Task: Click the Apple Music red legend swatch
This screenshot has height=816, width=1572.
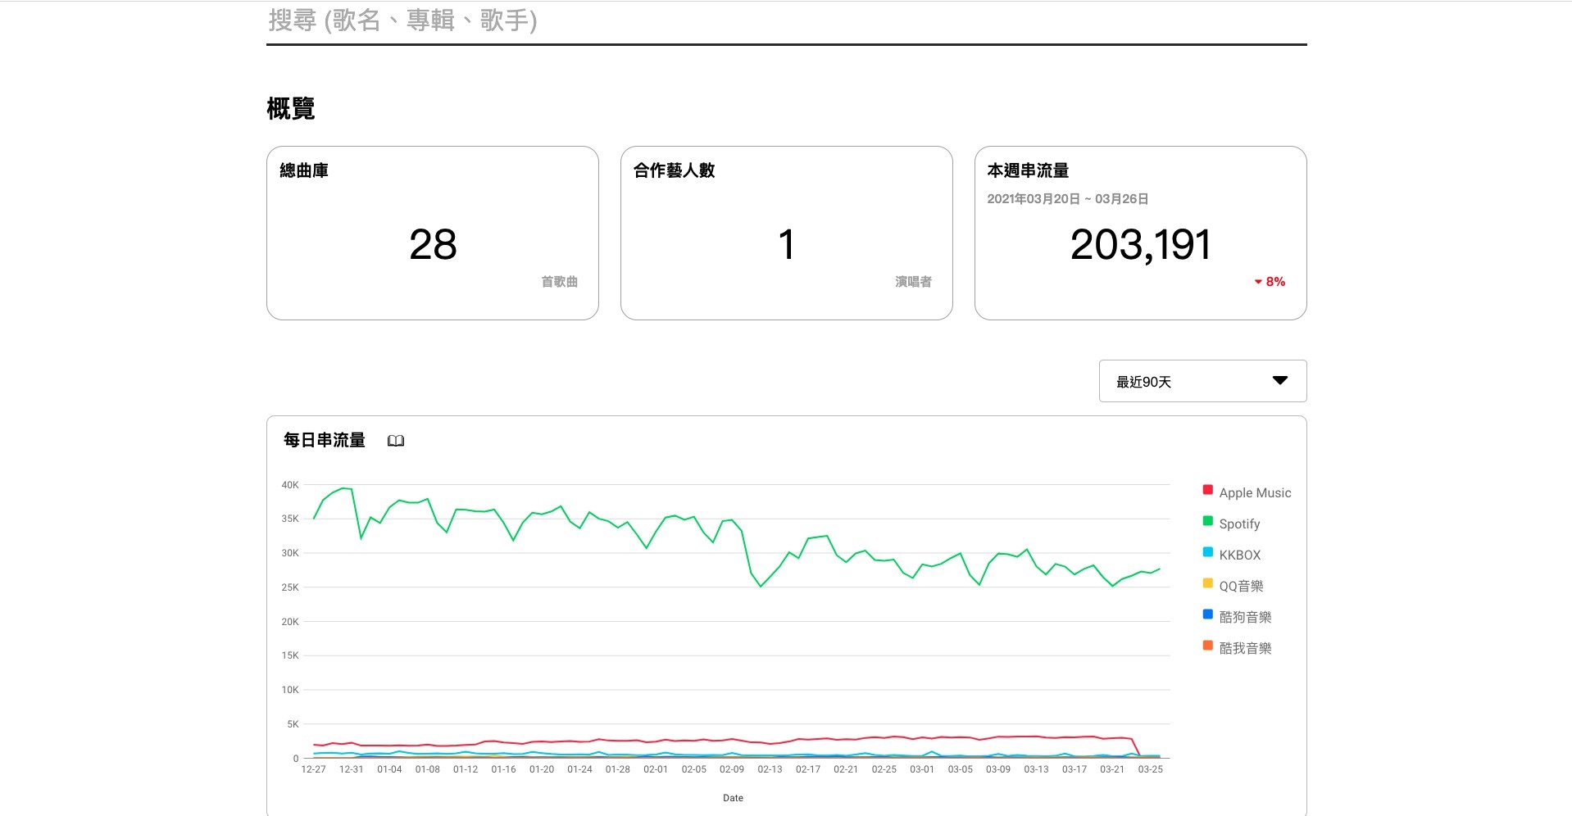Action: [x=1207, y=490]
